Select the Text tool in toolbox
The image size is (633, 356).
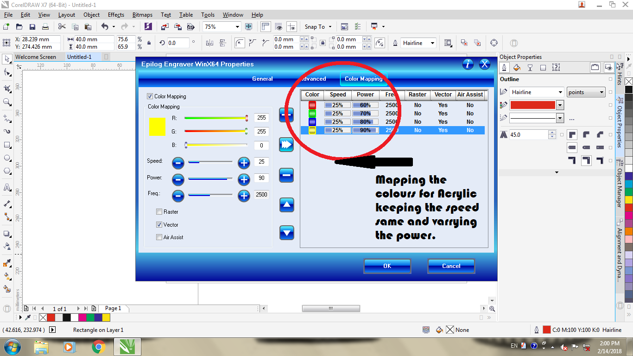[x=7, y=188]
